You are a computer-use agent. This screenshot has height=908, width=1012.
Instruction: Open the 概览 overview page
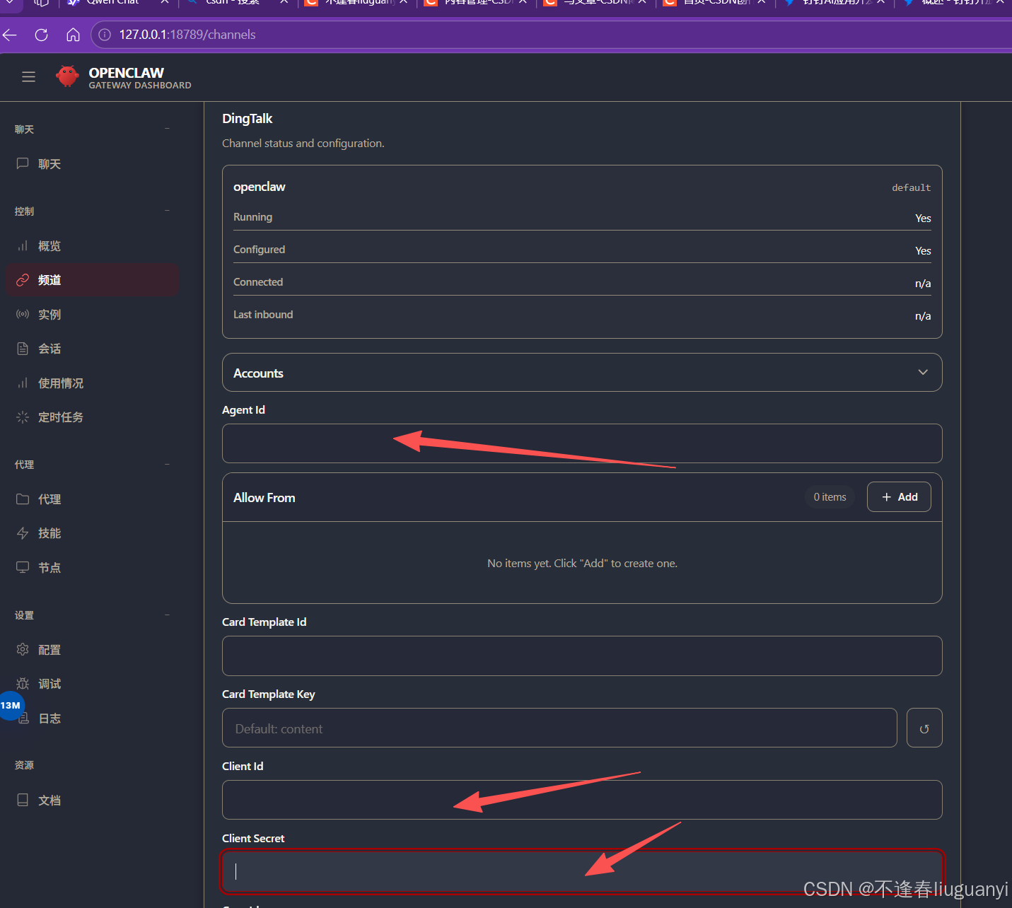tap(92, 246)
